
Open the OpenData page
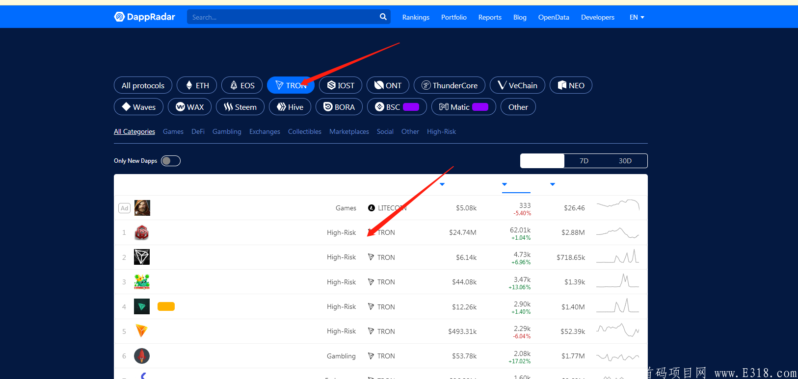(x=554, y=17)
